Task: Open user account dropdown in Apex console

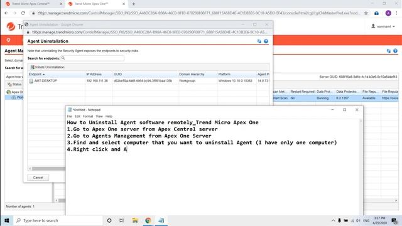Action: (x=383, y=26)
